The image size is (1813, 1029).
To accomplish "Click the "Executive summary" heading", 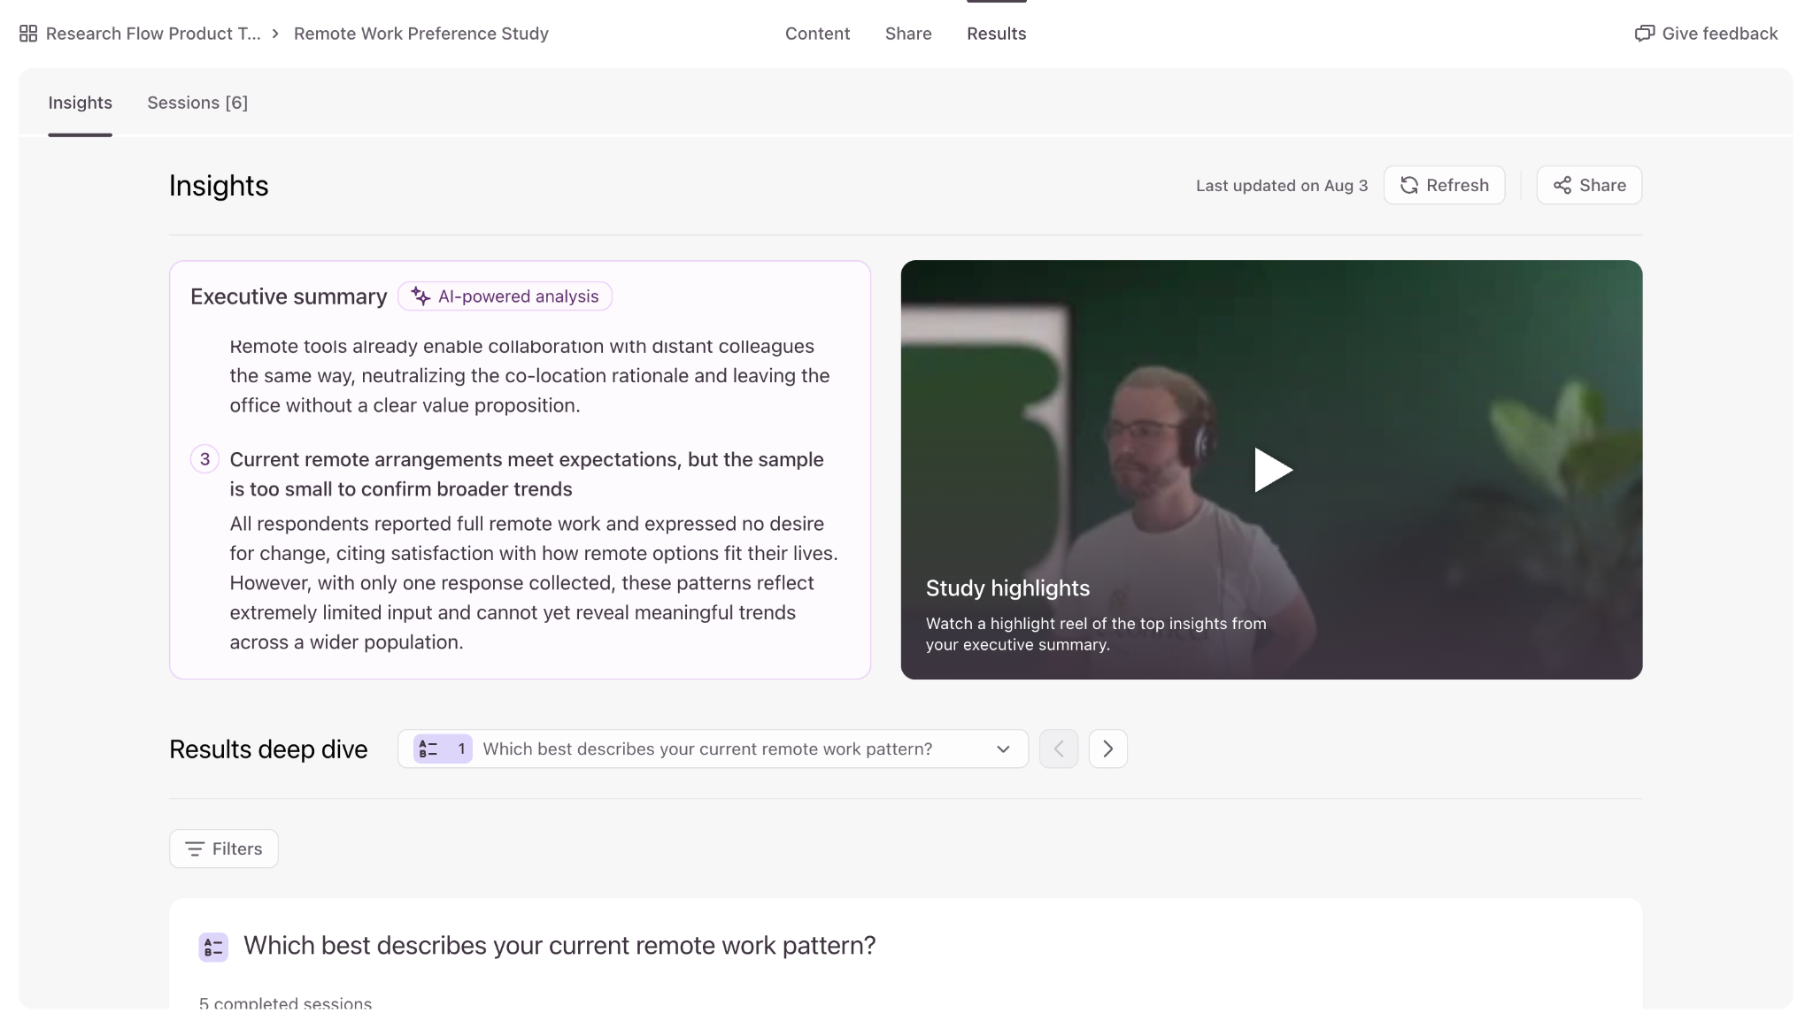I will [x=289, y=296].
